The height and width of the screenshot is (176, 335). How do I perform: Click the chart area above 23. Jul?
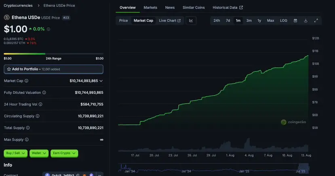(x=173, y=119)
